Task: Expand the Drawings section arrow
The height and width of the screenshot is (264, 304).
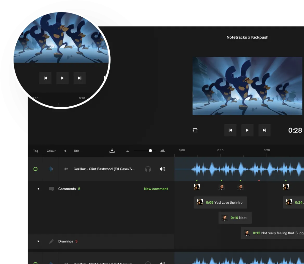Action: point(38,241)
